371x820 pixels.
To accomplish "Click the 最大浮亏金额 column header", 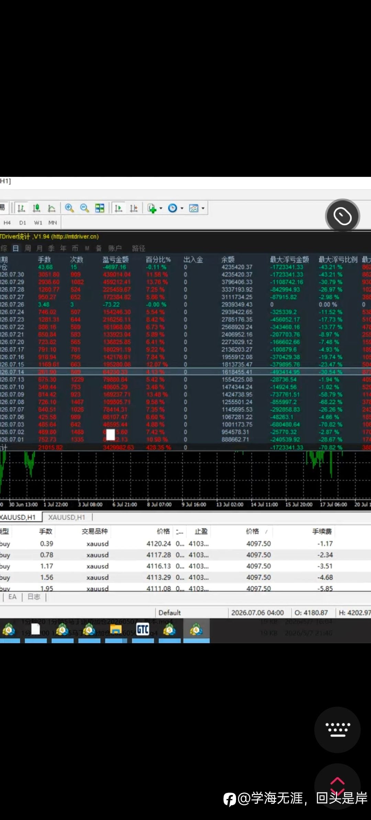I will (x=289, y=260).
